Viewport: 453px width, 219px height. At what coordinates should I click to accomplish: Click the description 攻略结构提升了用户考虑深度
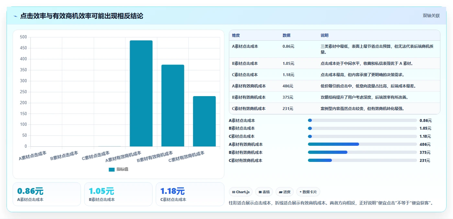coord(364,97)
